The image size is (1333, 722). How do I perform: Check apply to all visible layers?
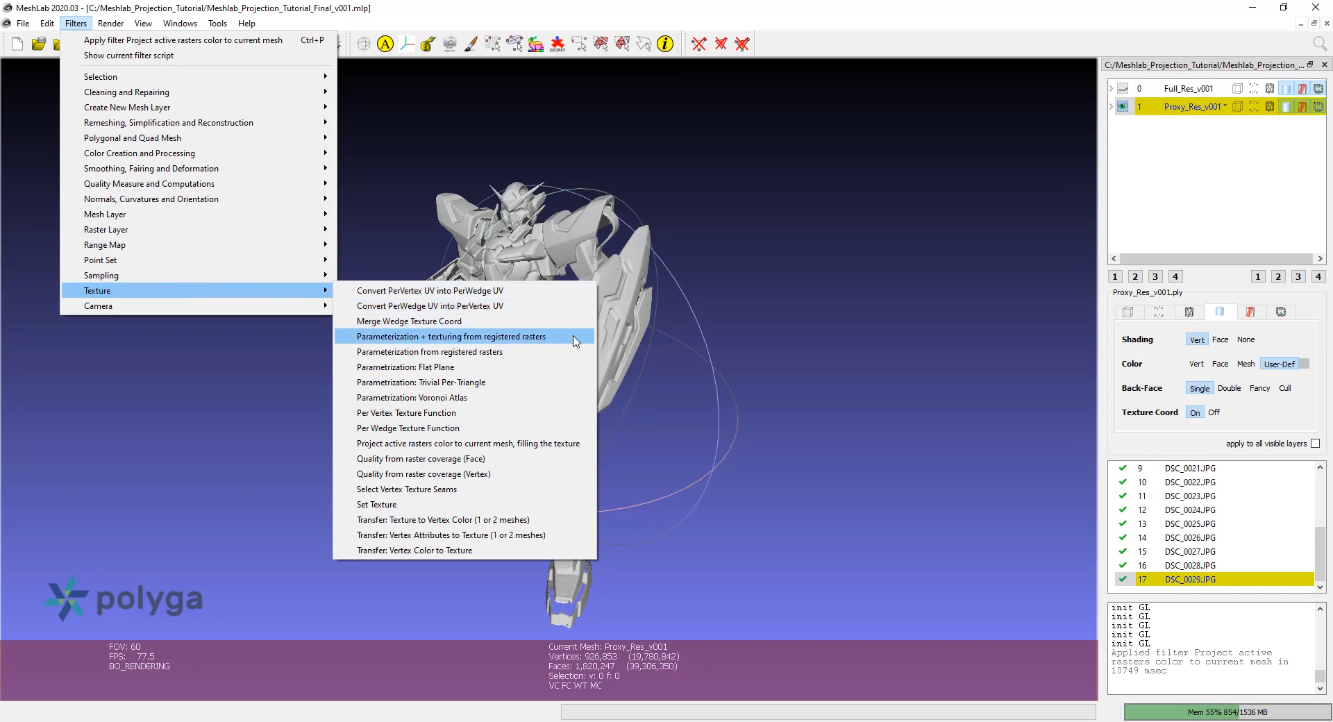(1315, 444)
